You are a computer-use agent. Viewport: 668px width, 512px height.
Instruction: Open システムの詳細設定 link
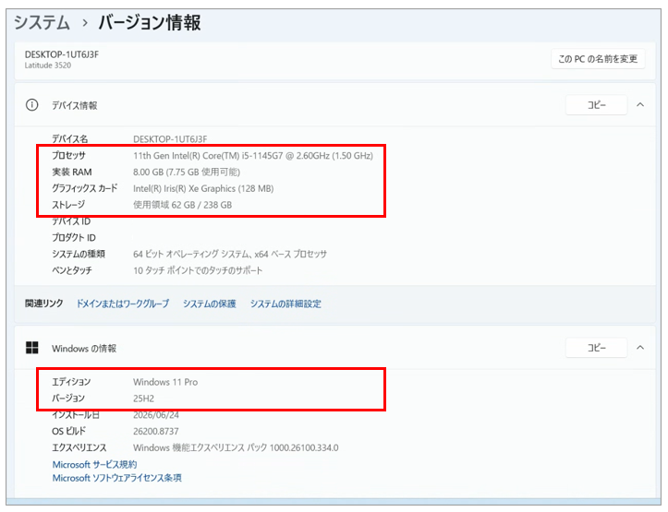click(285, 304)
